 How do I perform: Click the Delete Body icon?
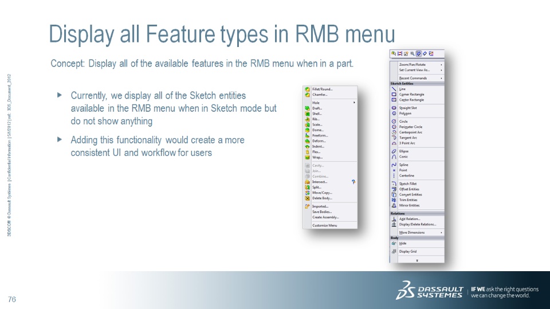point(307,198)
